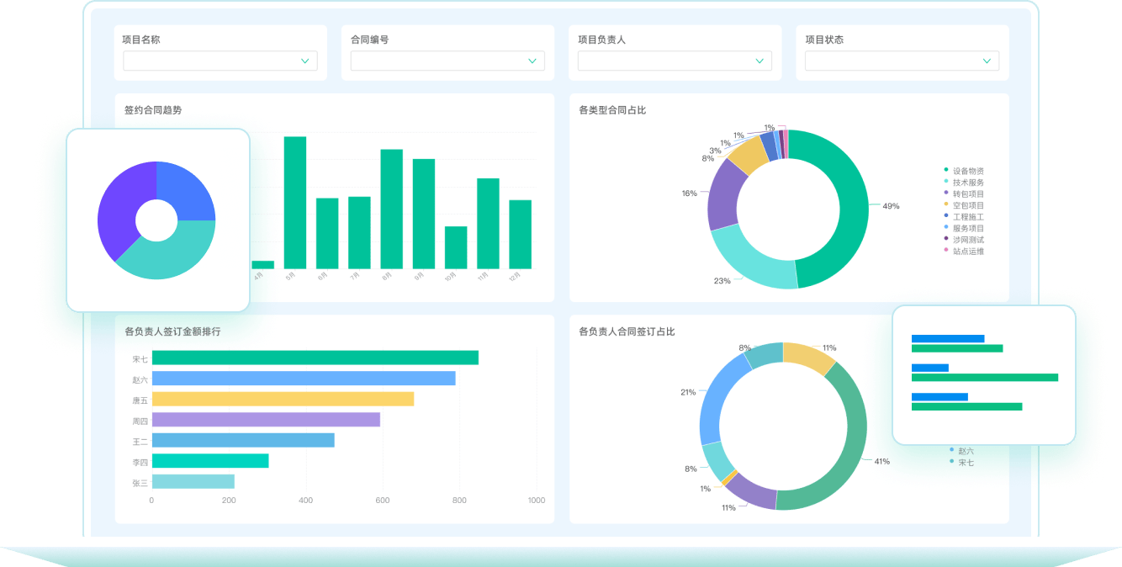Click 唐五's yellow bar in the ranking chart
This screenshot has height=567, width=1122.
point(283,399)
